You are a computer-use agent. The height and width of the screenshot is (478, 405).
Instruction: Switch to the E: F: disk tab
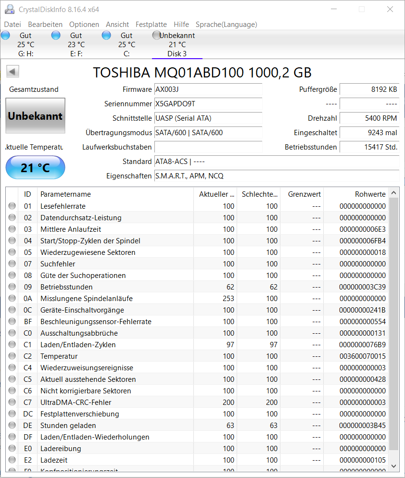point(76,45)
